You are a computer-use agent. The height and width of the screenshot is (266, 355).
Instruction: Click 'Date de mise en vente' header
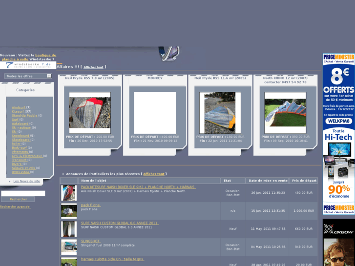click(267, 181)
